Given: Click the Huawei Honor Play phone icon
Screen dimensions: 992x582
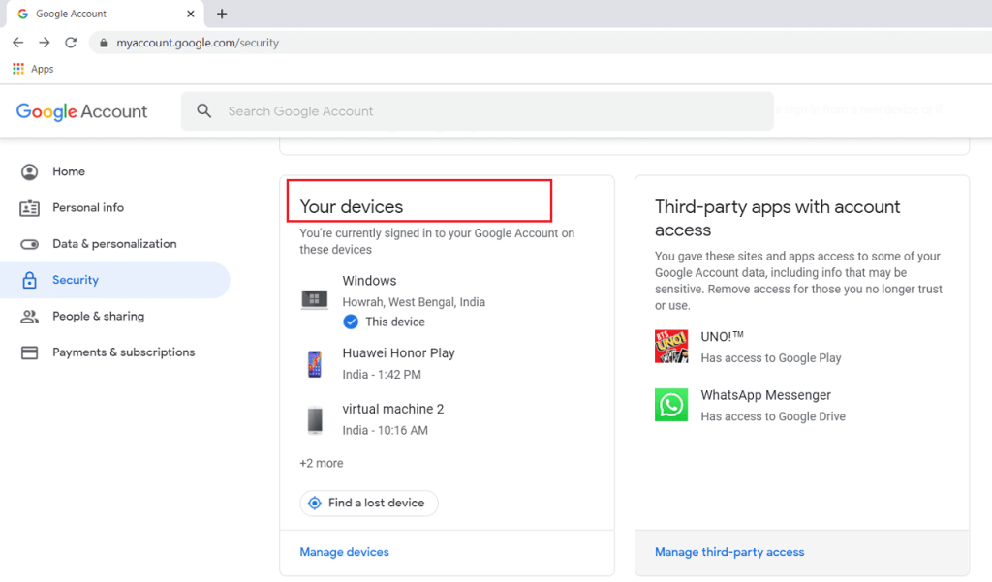Looking at the screenshot, I should click(314, 364).
